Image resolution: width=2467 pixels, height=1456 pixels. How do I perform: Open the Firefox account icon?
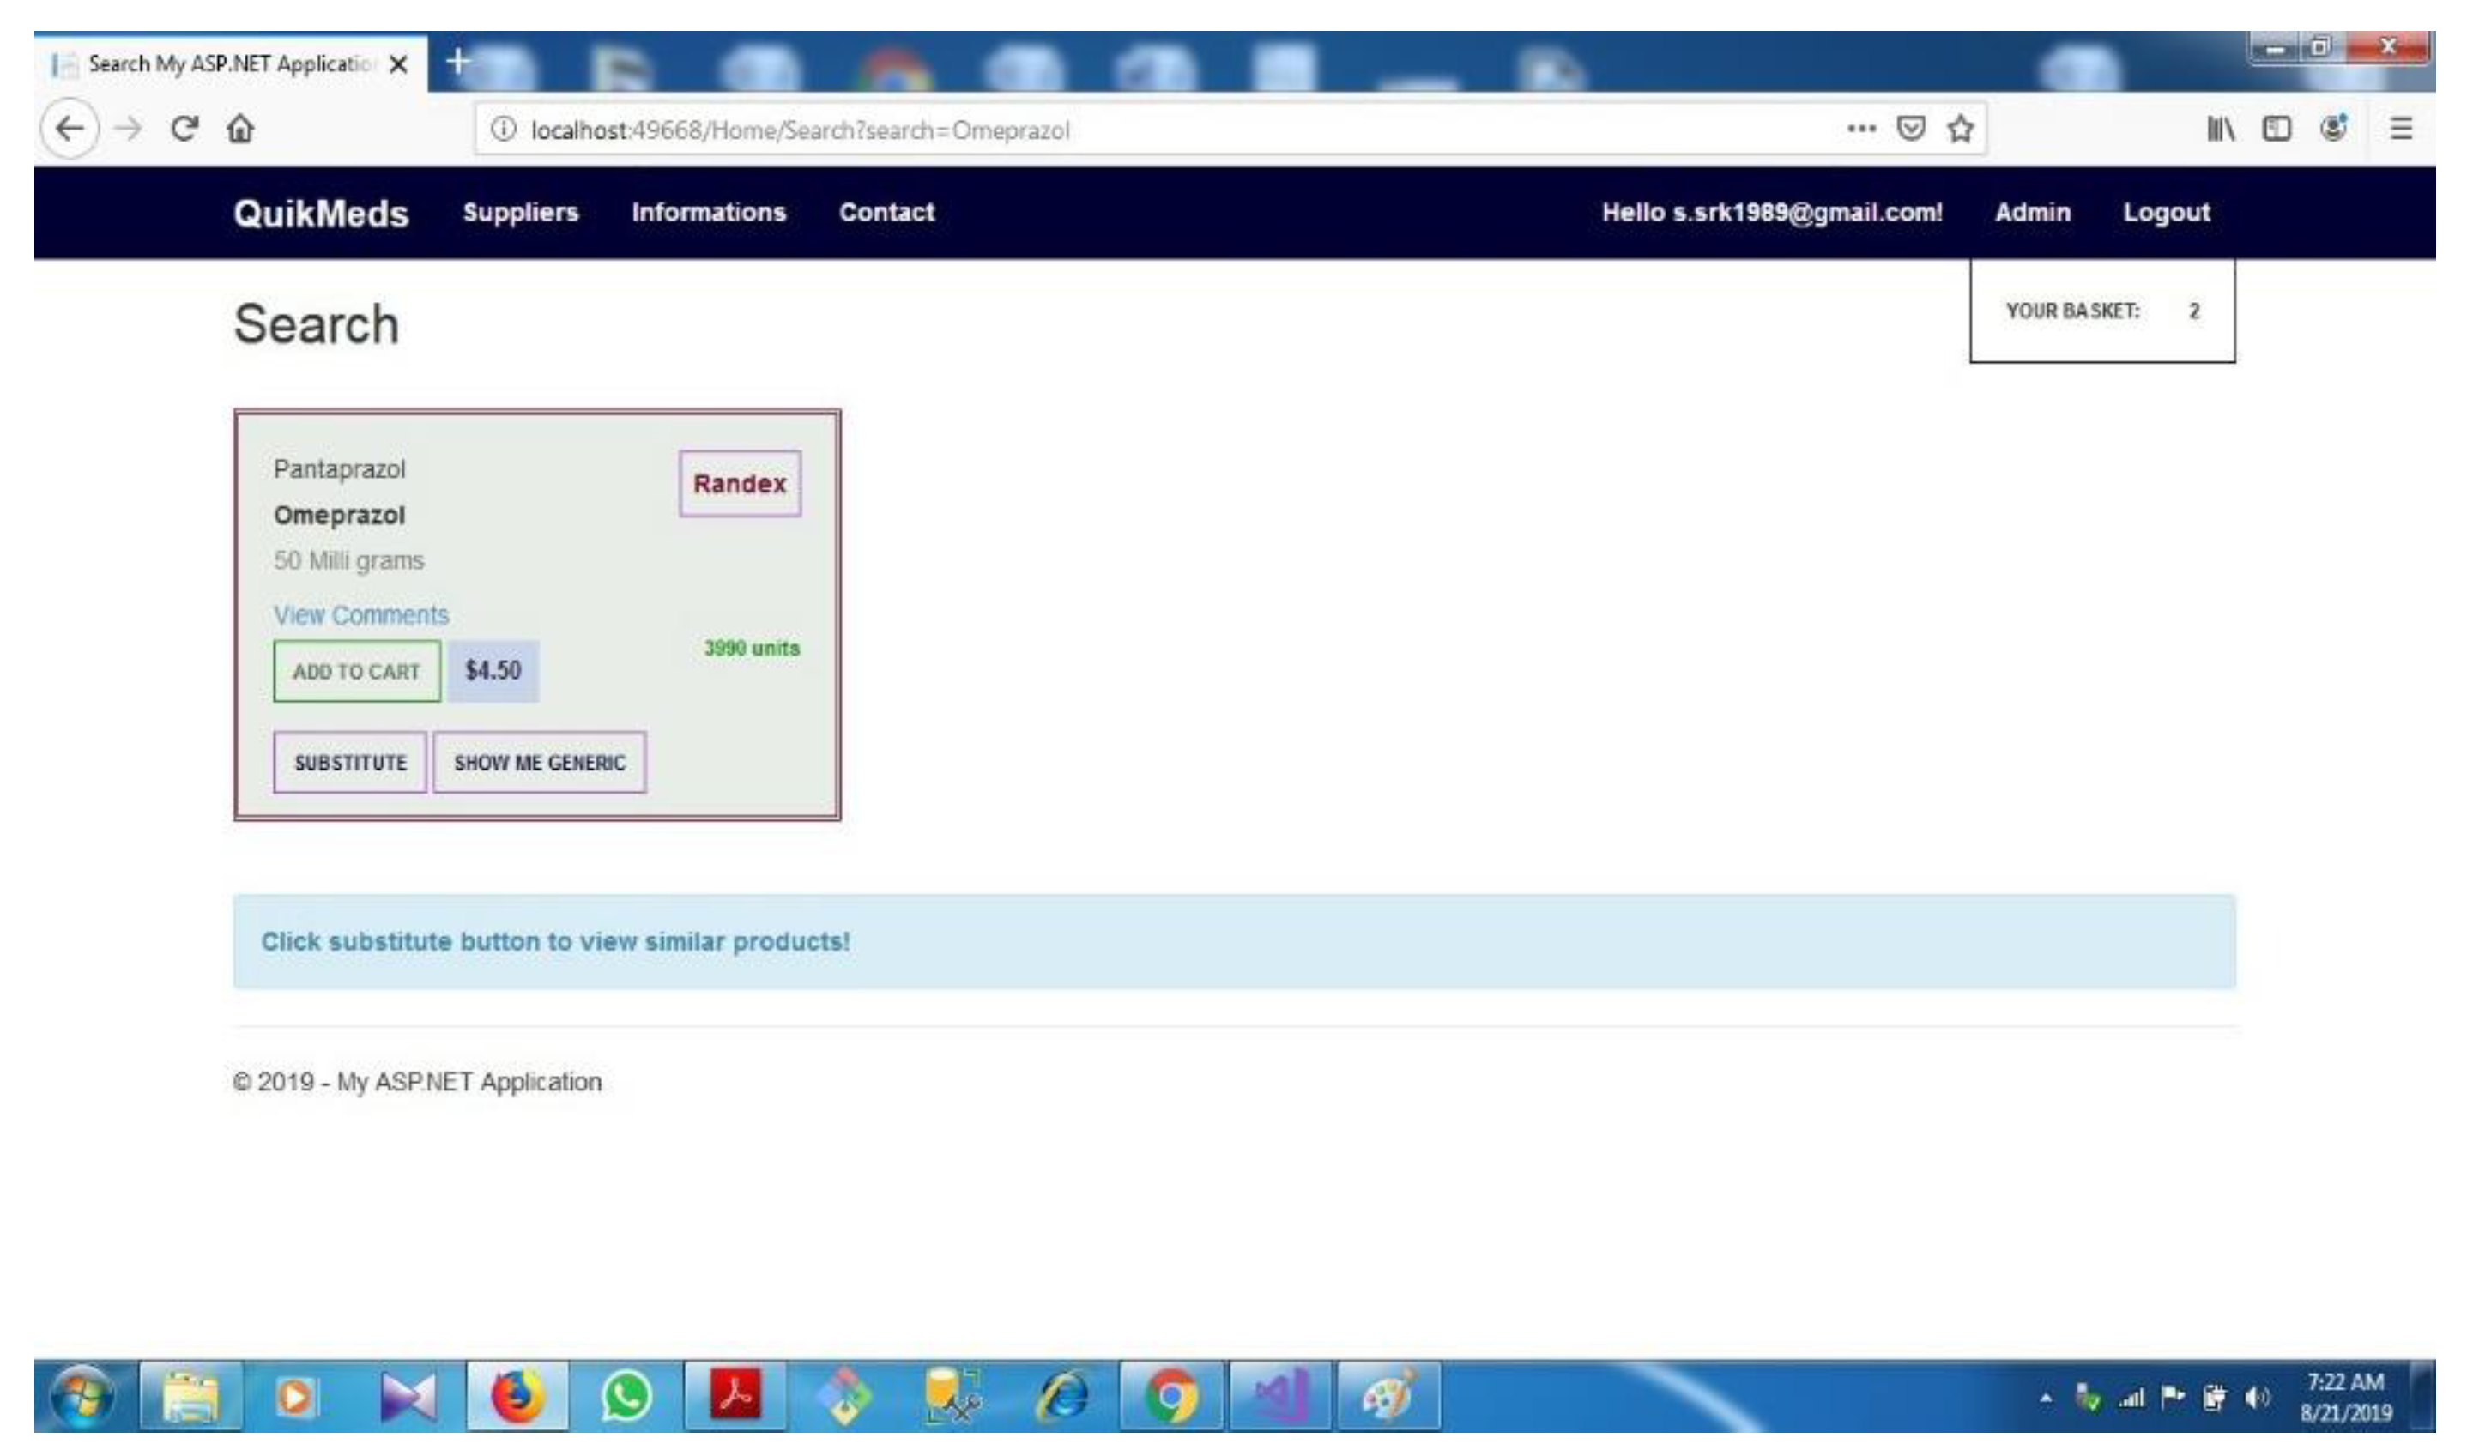point(2331,128)
